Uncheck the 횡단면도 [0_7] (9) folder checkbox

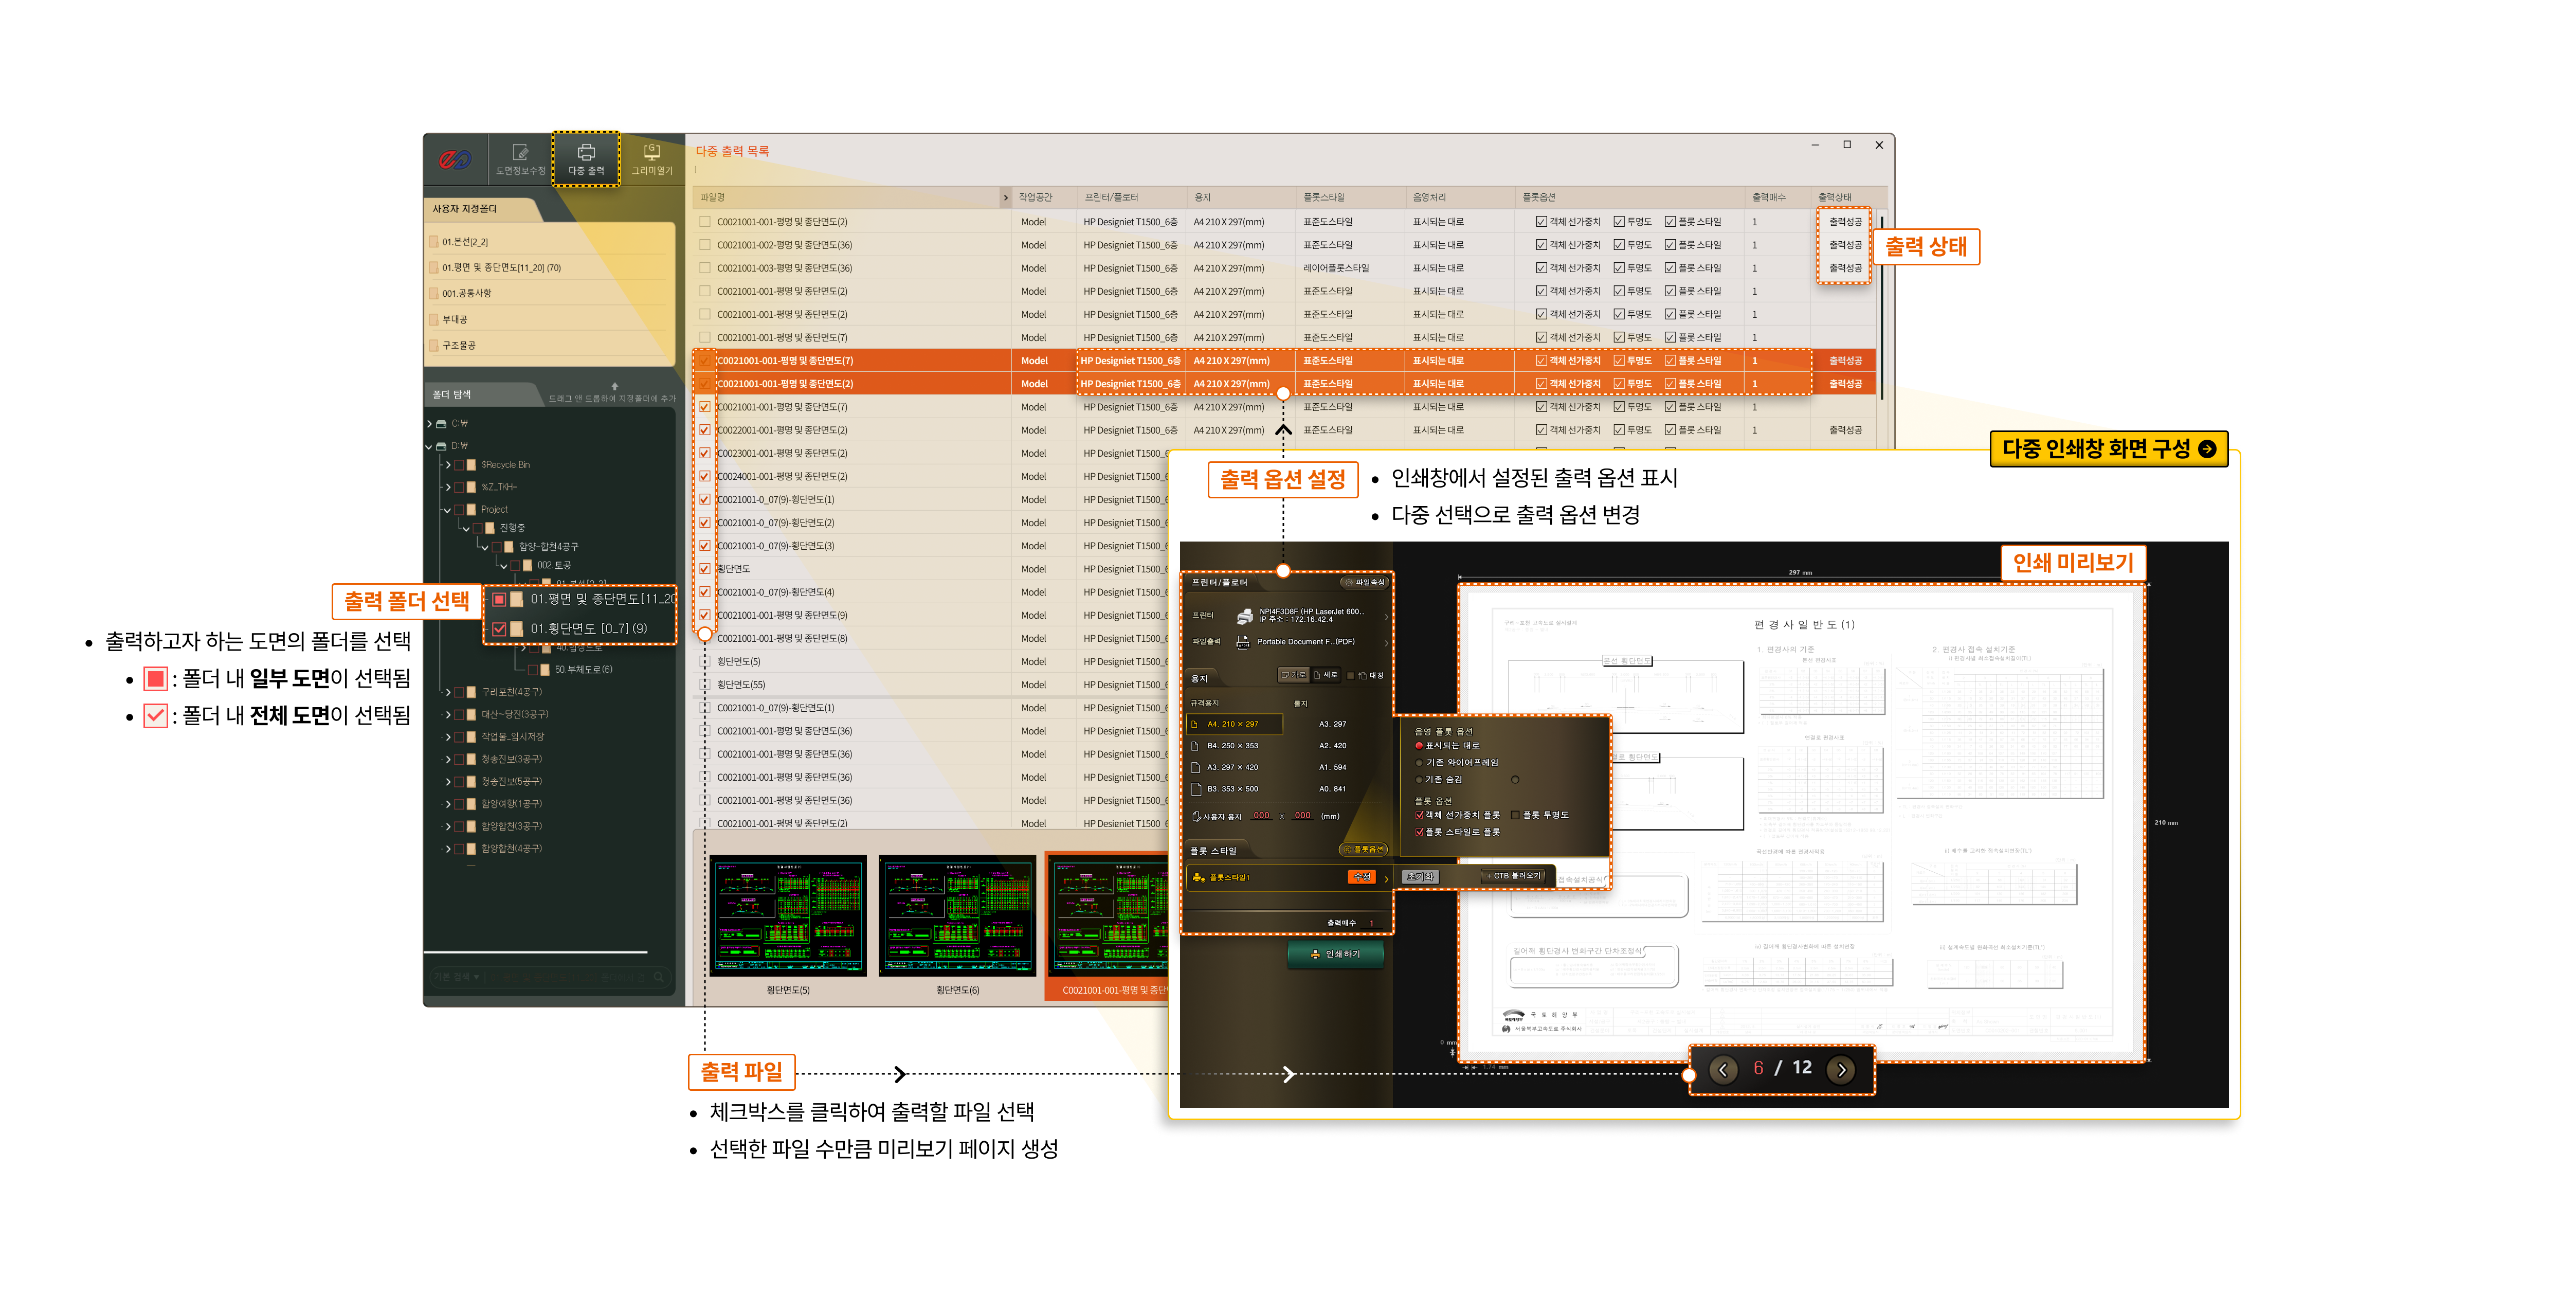coord(499,629)
